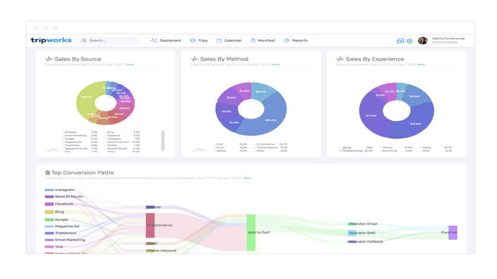Click the tripworks logo

[x=51, y=40]
